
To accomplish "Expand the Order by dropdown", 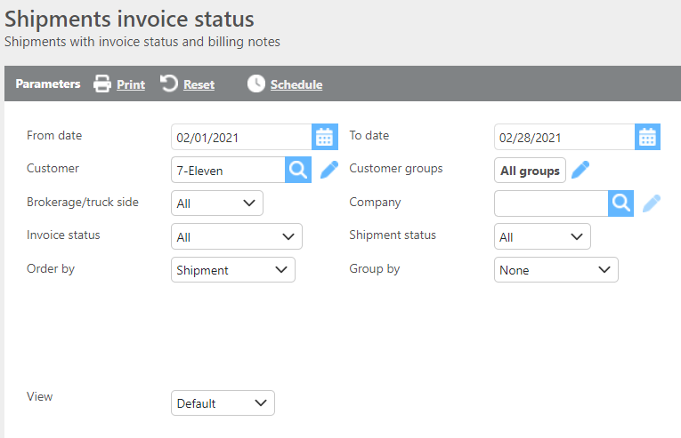I will 233,269.
